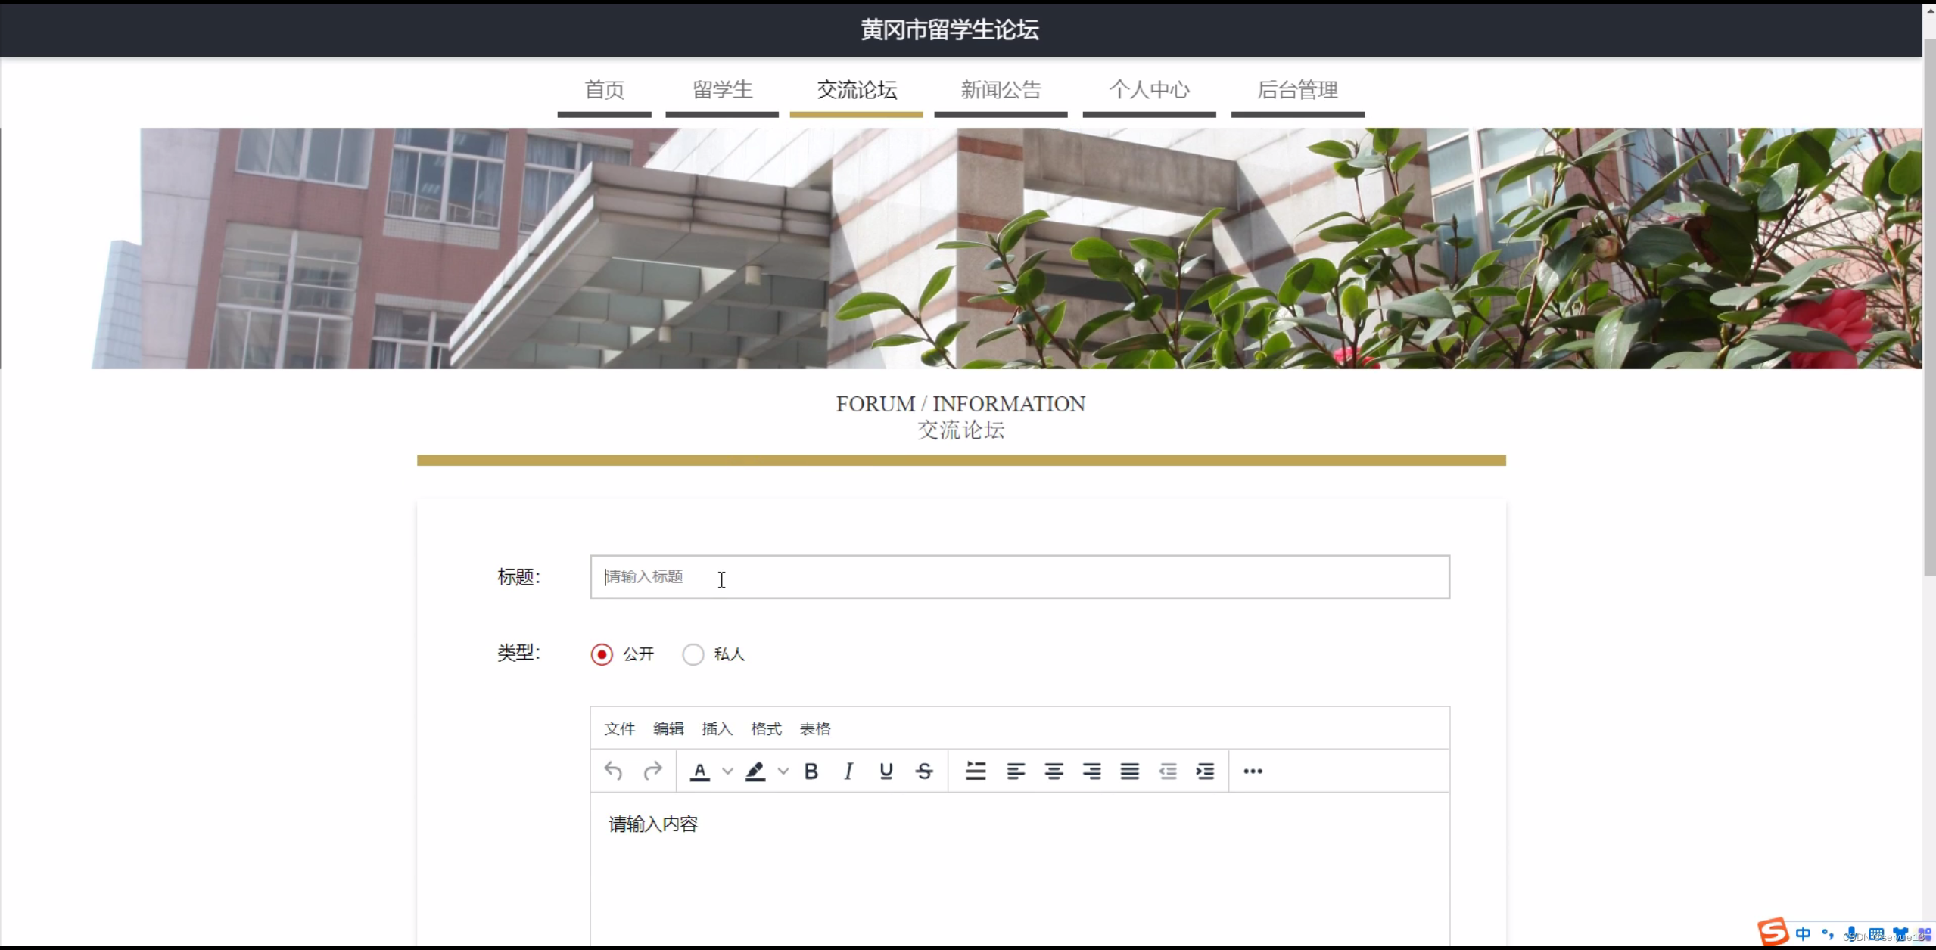Navigate to 个人中心
The image size is (1936, 950).
pos(1149,90)
